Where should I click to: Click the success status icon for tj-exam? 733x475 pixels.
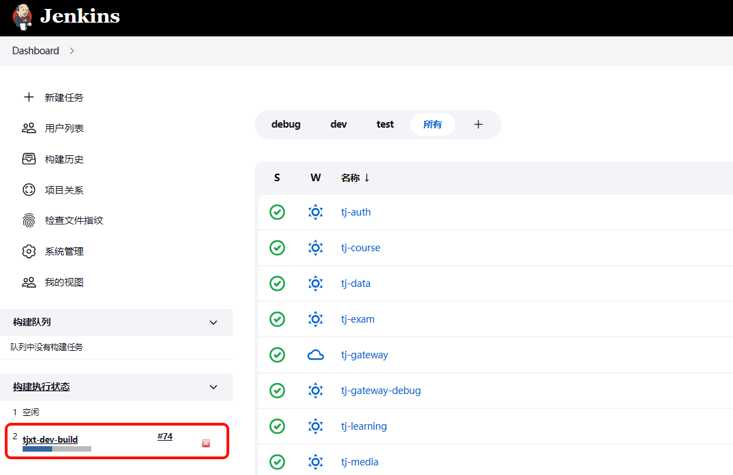(x=277, y=319)
